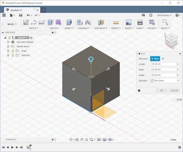Open the CONSTRUCT menu
The image size is (183, 152).
101,28
